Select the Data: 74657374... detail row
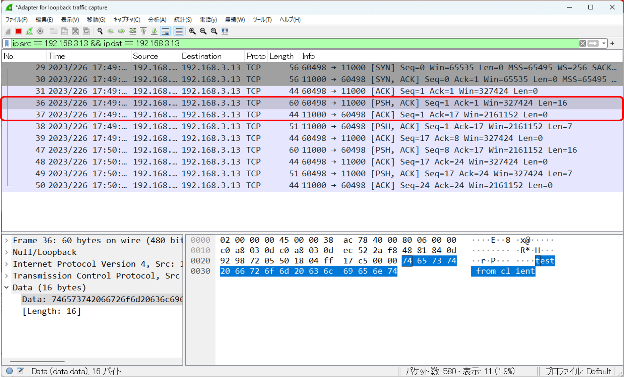The width and height of the screenshot is (624, 377). click(x=102, y=299)
